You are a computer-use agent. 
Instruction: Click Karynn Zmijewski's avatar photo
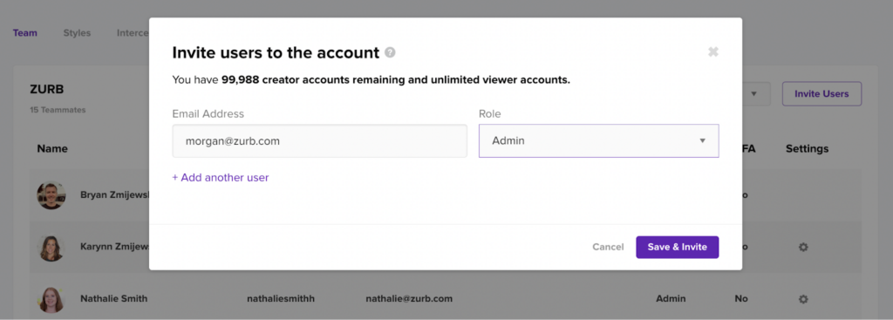pos(51,248)
